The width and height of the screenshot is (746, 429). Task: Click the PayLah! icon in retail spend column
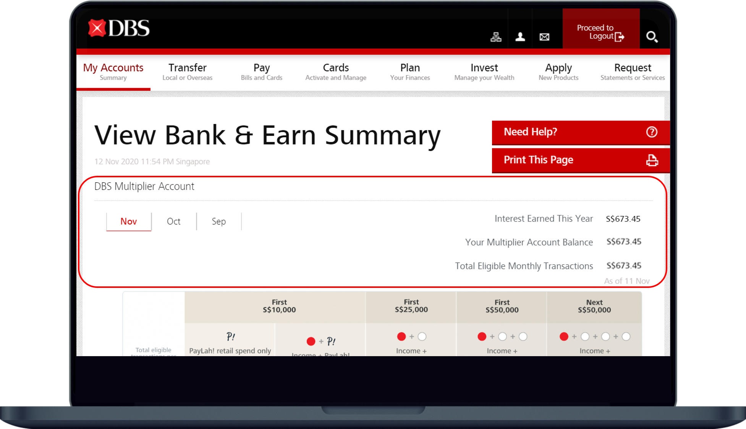(x=230, y=337)
